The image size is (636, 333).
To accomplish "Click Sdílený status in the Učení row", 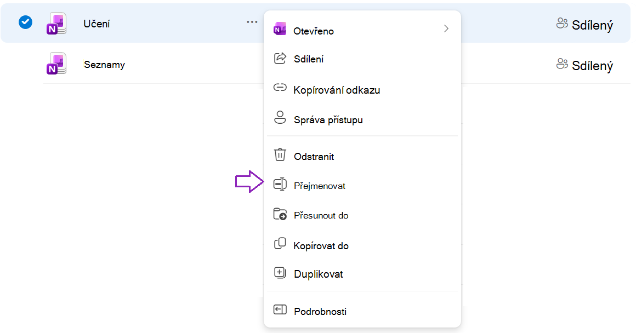I will point(592,25).
